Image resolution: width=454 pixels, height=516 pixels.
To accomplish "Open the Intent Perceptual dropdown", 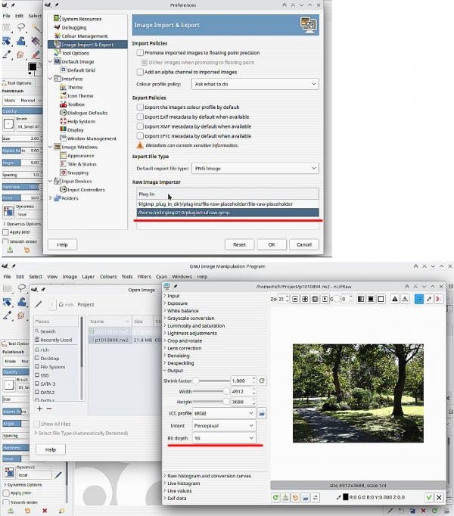I will 224,425.
